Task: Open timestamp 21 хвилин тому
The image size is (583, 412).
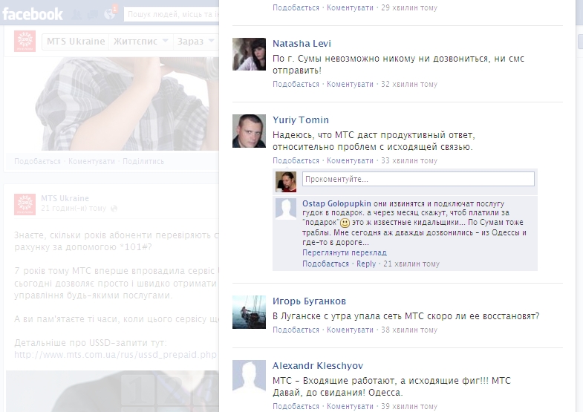Action: coord(411,264)
